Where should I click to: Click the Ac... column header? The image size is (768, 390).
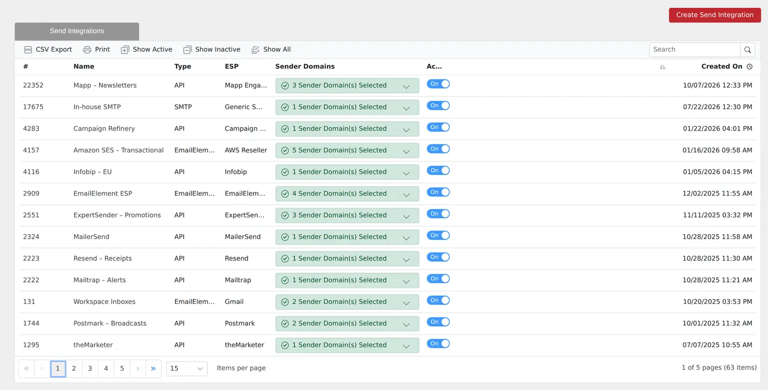434,66
